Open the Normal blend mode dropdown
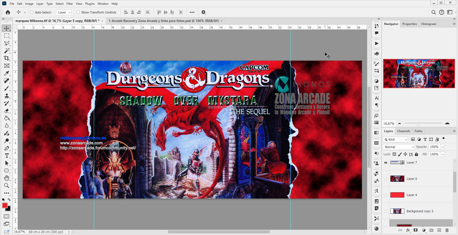458x235 pixels. tap(399, 147)
